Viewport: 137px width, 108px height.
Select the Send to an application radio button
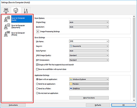click(37, 84)
